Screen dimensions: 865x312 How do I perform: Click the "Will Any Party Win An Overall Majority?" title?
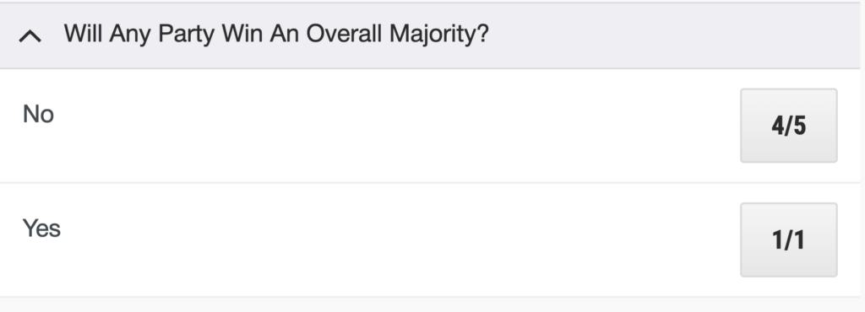coord(276,34)
